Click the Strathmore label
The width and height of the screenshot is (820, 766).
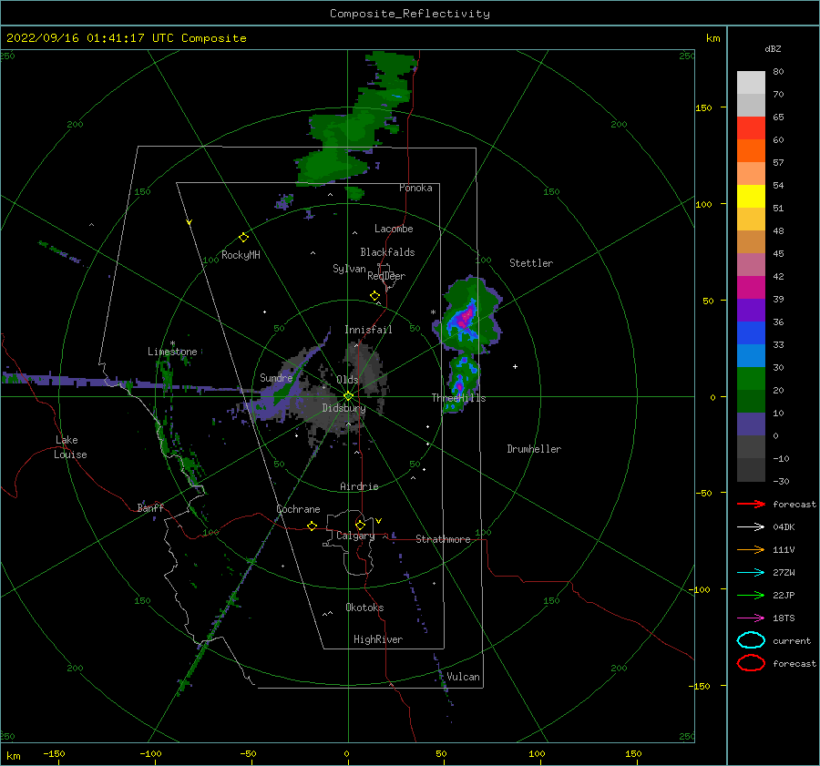click(443, 539)
